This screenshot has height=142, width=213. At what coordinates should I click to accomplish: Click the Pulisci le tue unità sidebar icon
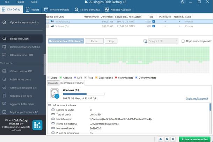coord(5,79)
